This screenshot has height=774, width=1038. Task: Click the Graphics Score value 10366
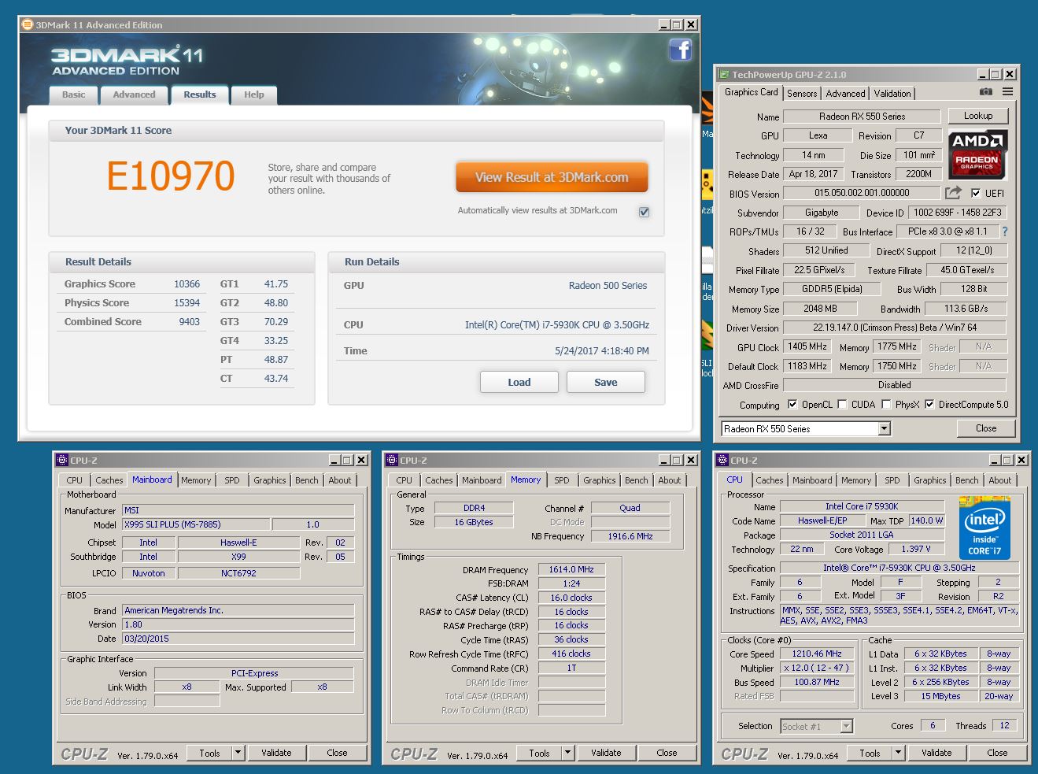(x=187, y=284)
